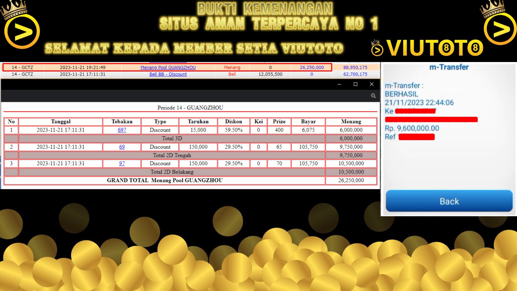Viewport: 517px width, 291px height.
Task: Select the GRAND TOTAL Menang Pool GUANGZHOU row
Action: pos(190,180)
